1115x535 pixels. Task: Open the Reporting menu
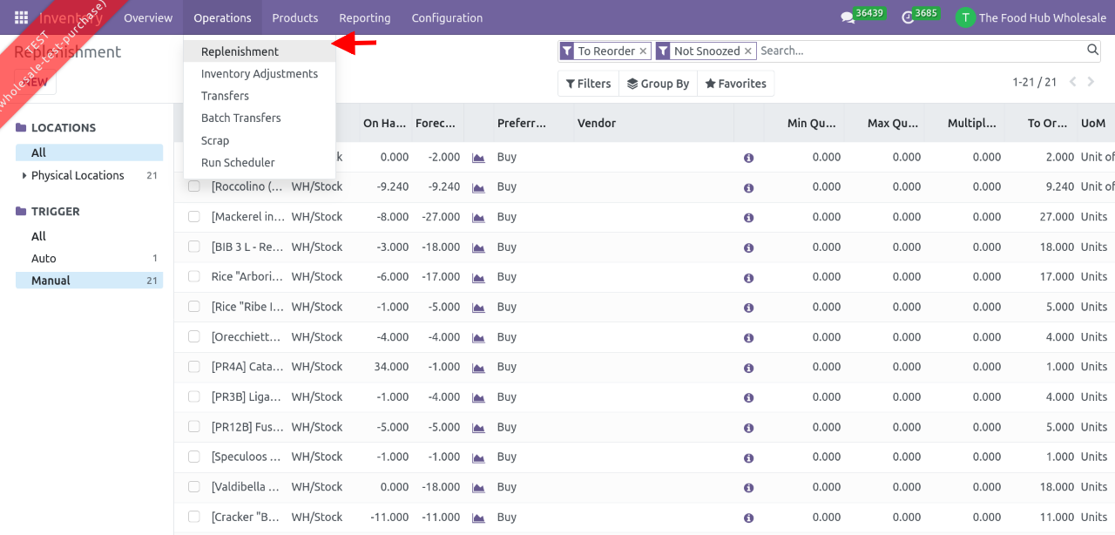[x=365, y=17]
